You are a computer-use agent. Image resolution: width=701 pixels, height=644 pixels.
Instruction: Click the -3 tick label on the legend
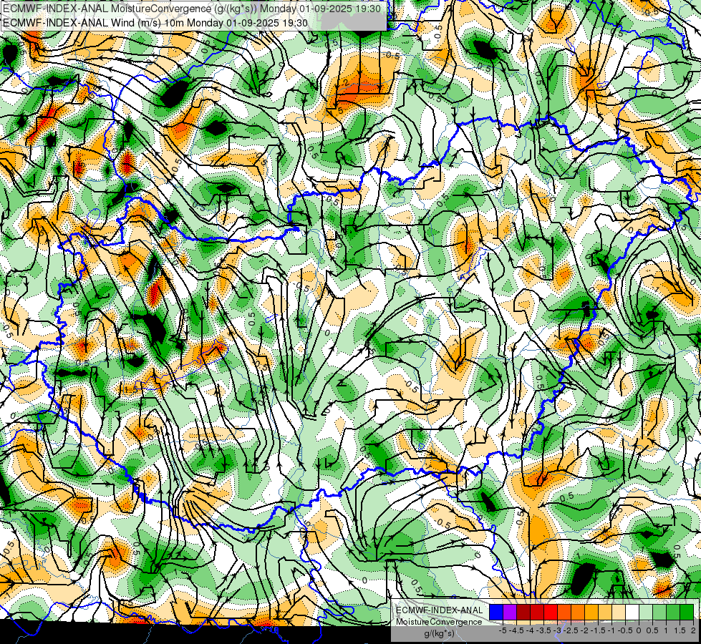pos(558,630)
